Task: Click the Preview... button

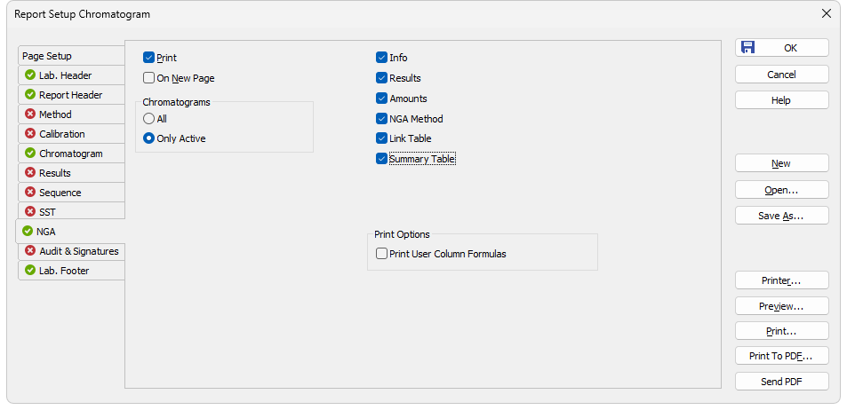Action: click(x=781, y=306)
